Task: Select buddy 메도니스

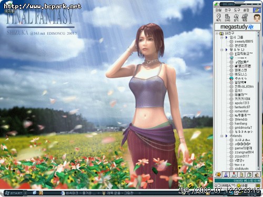Action: coord(241,74)
